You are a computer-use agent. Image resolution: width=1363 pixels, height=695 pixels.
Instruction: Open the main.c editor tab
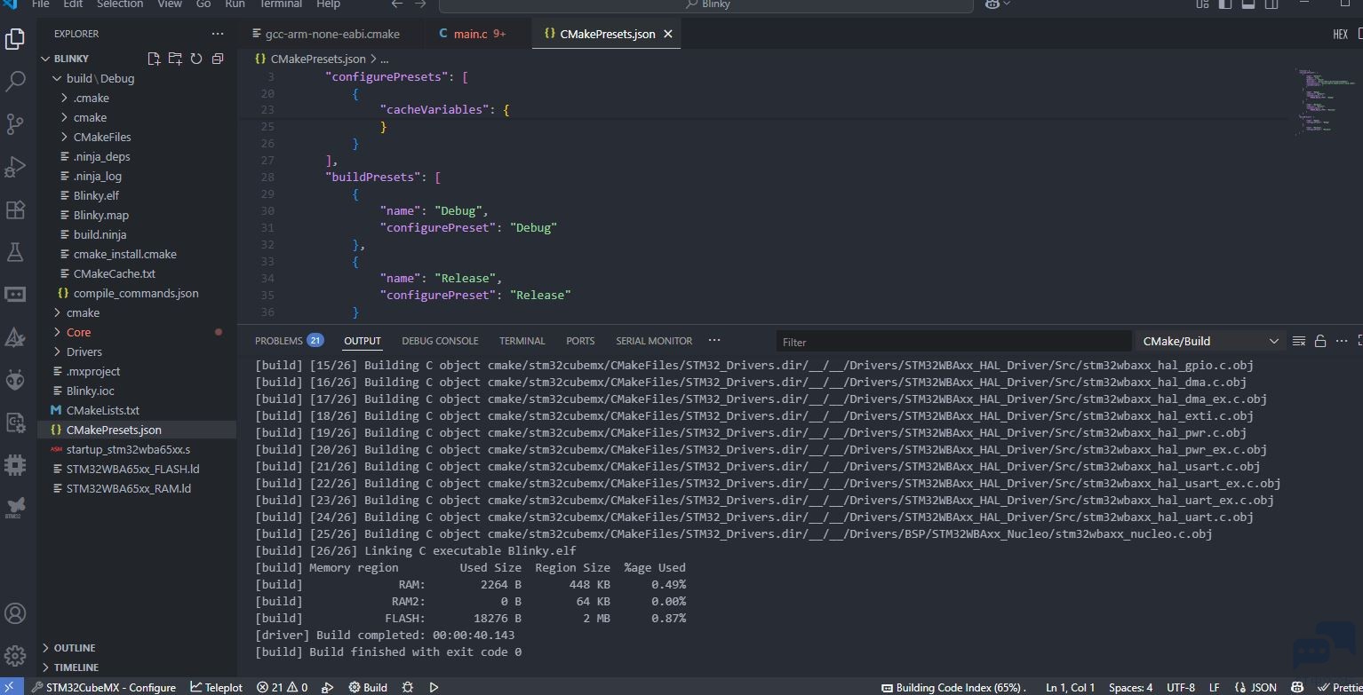[474, 34]
